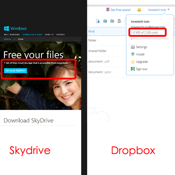
Task: Select the document pdf row
Action: pos(107,62)
